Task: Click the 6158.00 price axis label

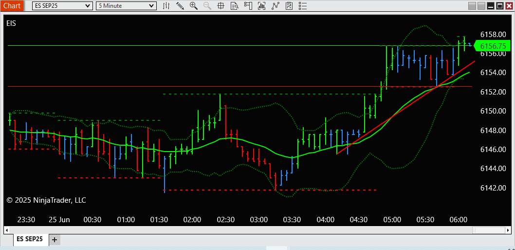Action: [x=493, y=34]
